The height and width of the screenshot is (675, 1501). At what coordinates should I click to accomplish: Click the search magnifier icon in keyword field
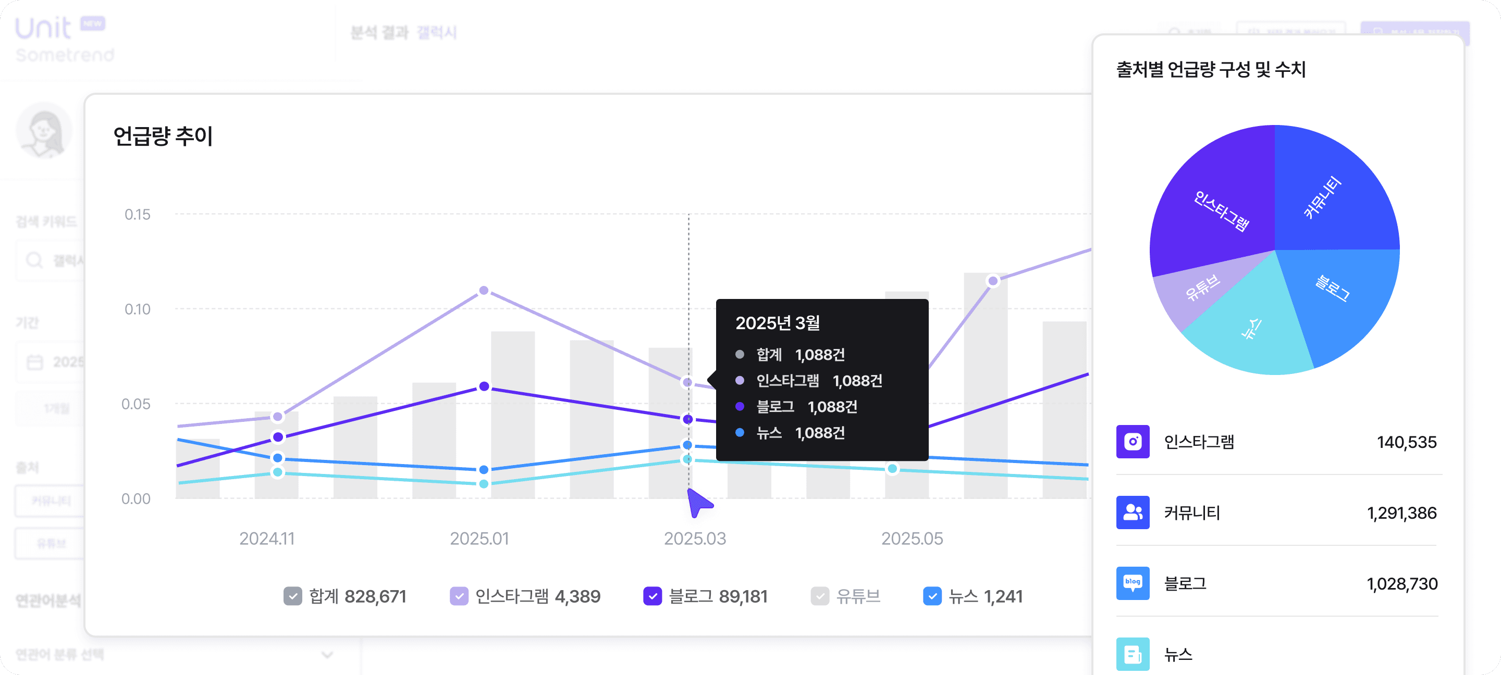pyautogui.click(x=34, y=260)
